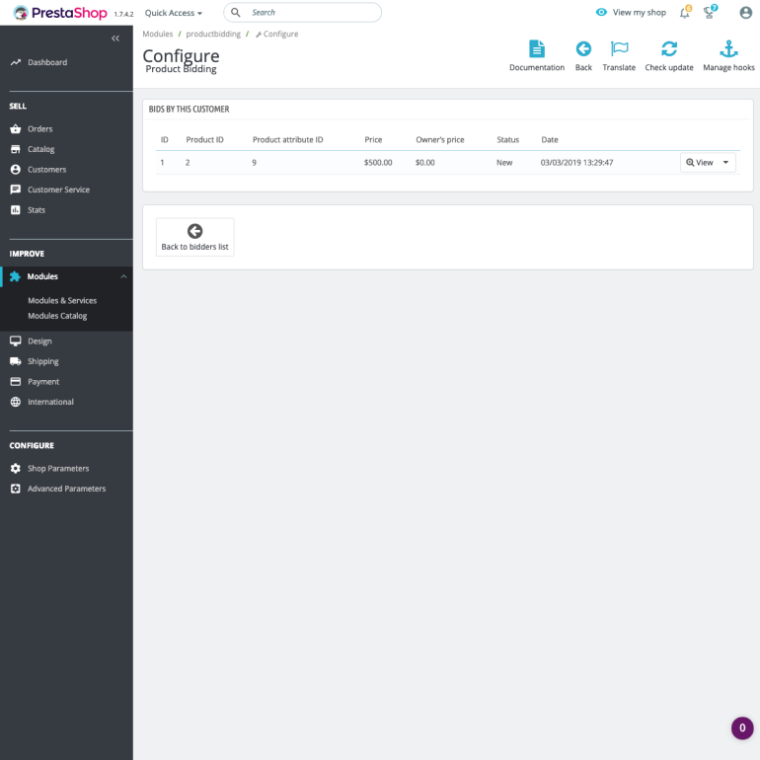This screenshot has height=760, width=760.
Task: Click the search magnifier icon
Action: coord(236,12)
